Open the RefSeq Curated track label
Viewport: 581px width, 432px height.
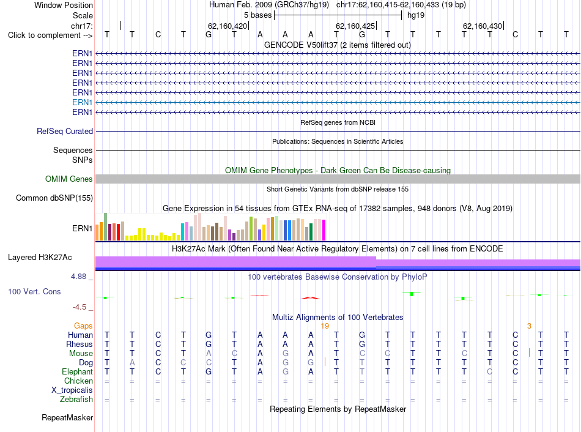click(64, 132)
